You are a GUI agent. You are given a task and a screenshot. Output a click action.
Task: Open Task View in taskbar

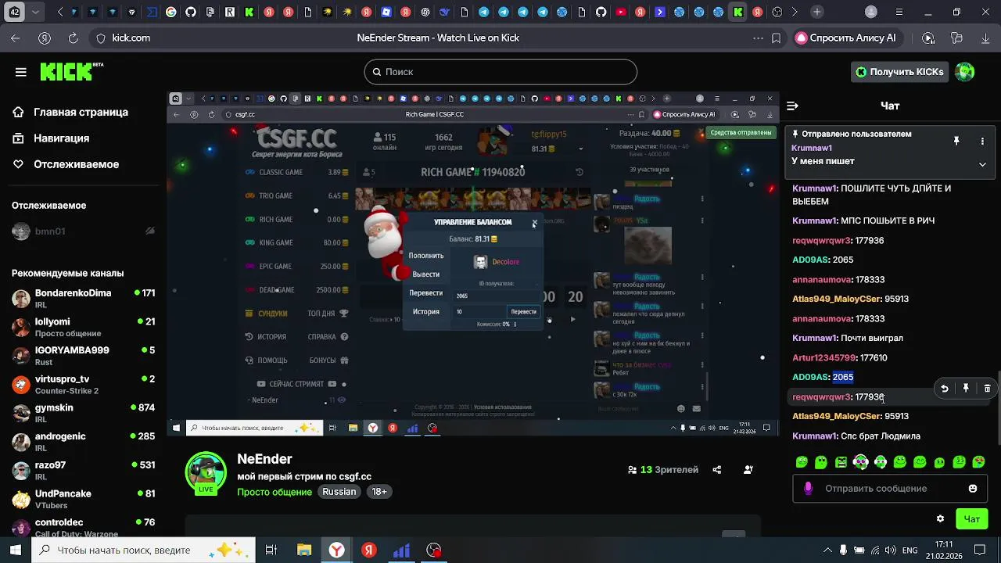point(271,550)
